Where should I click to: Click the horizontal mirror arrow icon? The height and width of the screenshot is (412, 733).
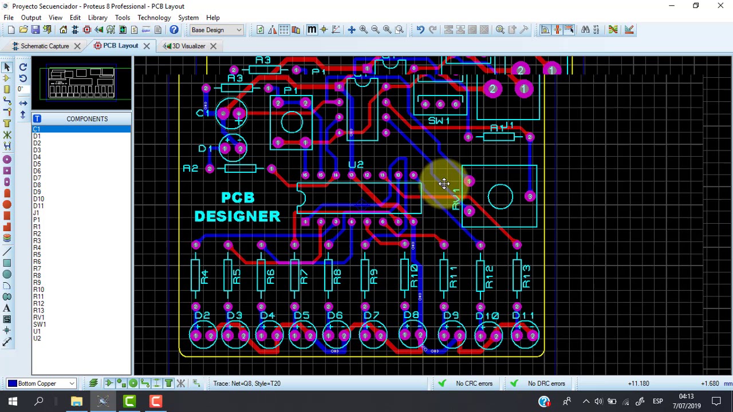pyautogui.click(x=23, y=103)
